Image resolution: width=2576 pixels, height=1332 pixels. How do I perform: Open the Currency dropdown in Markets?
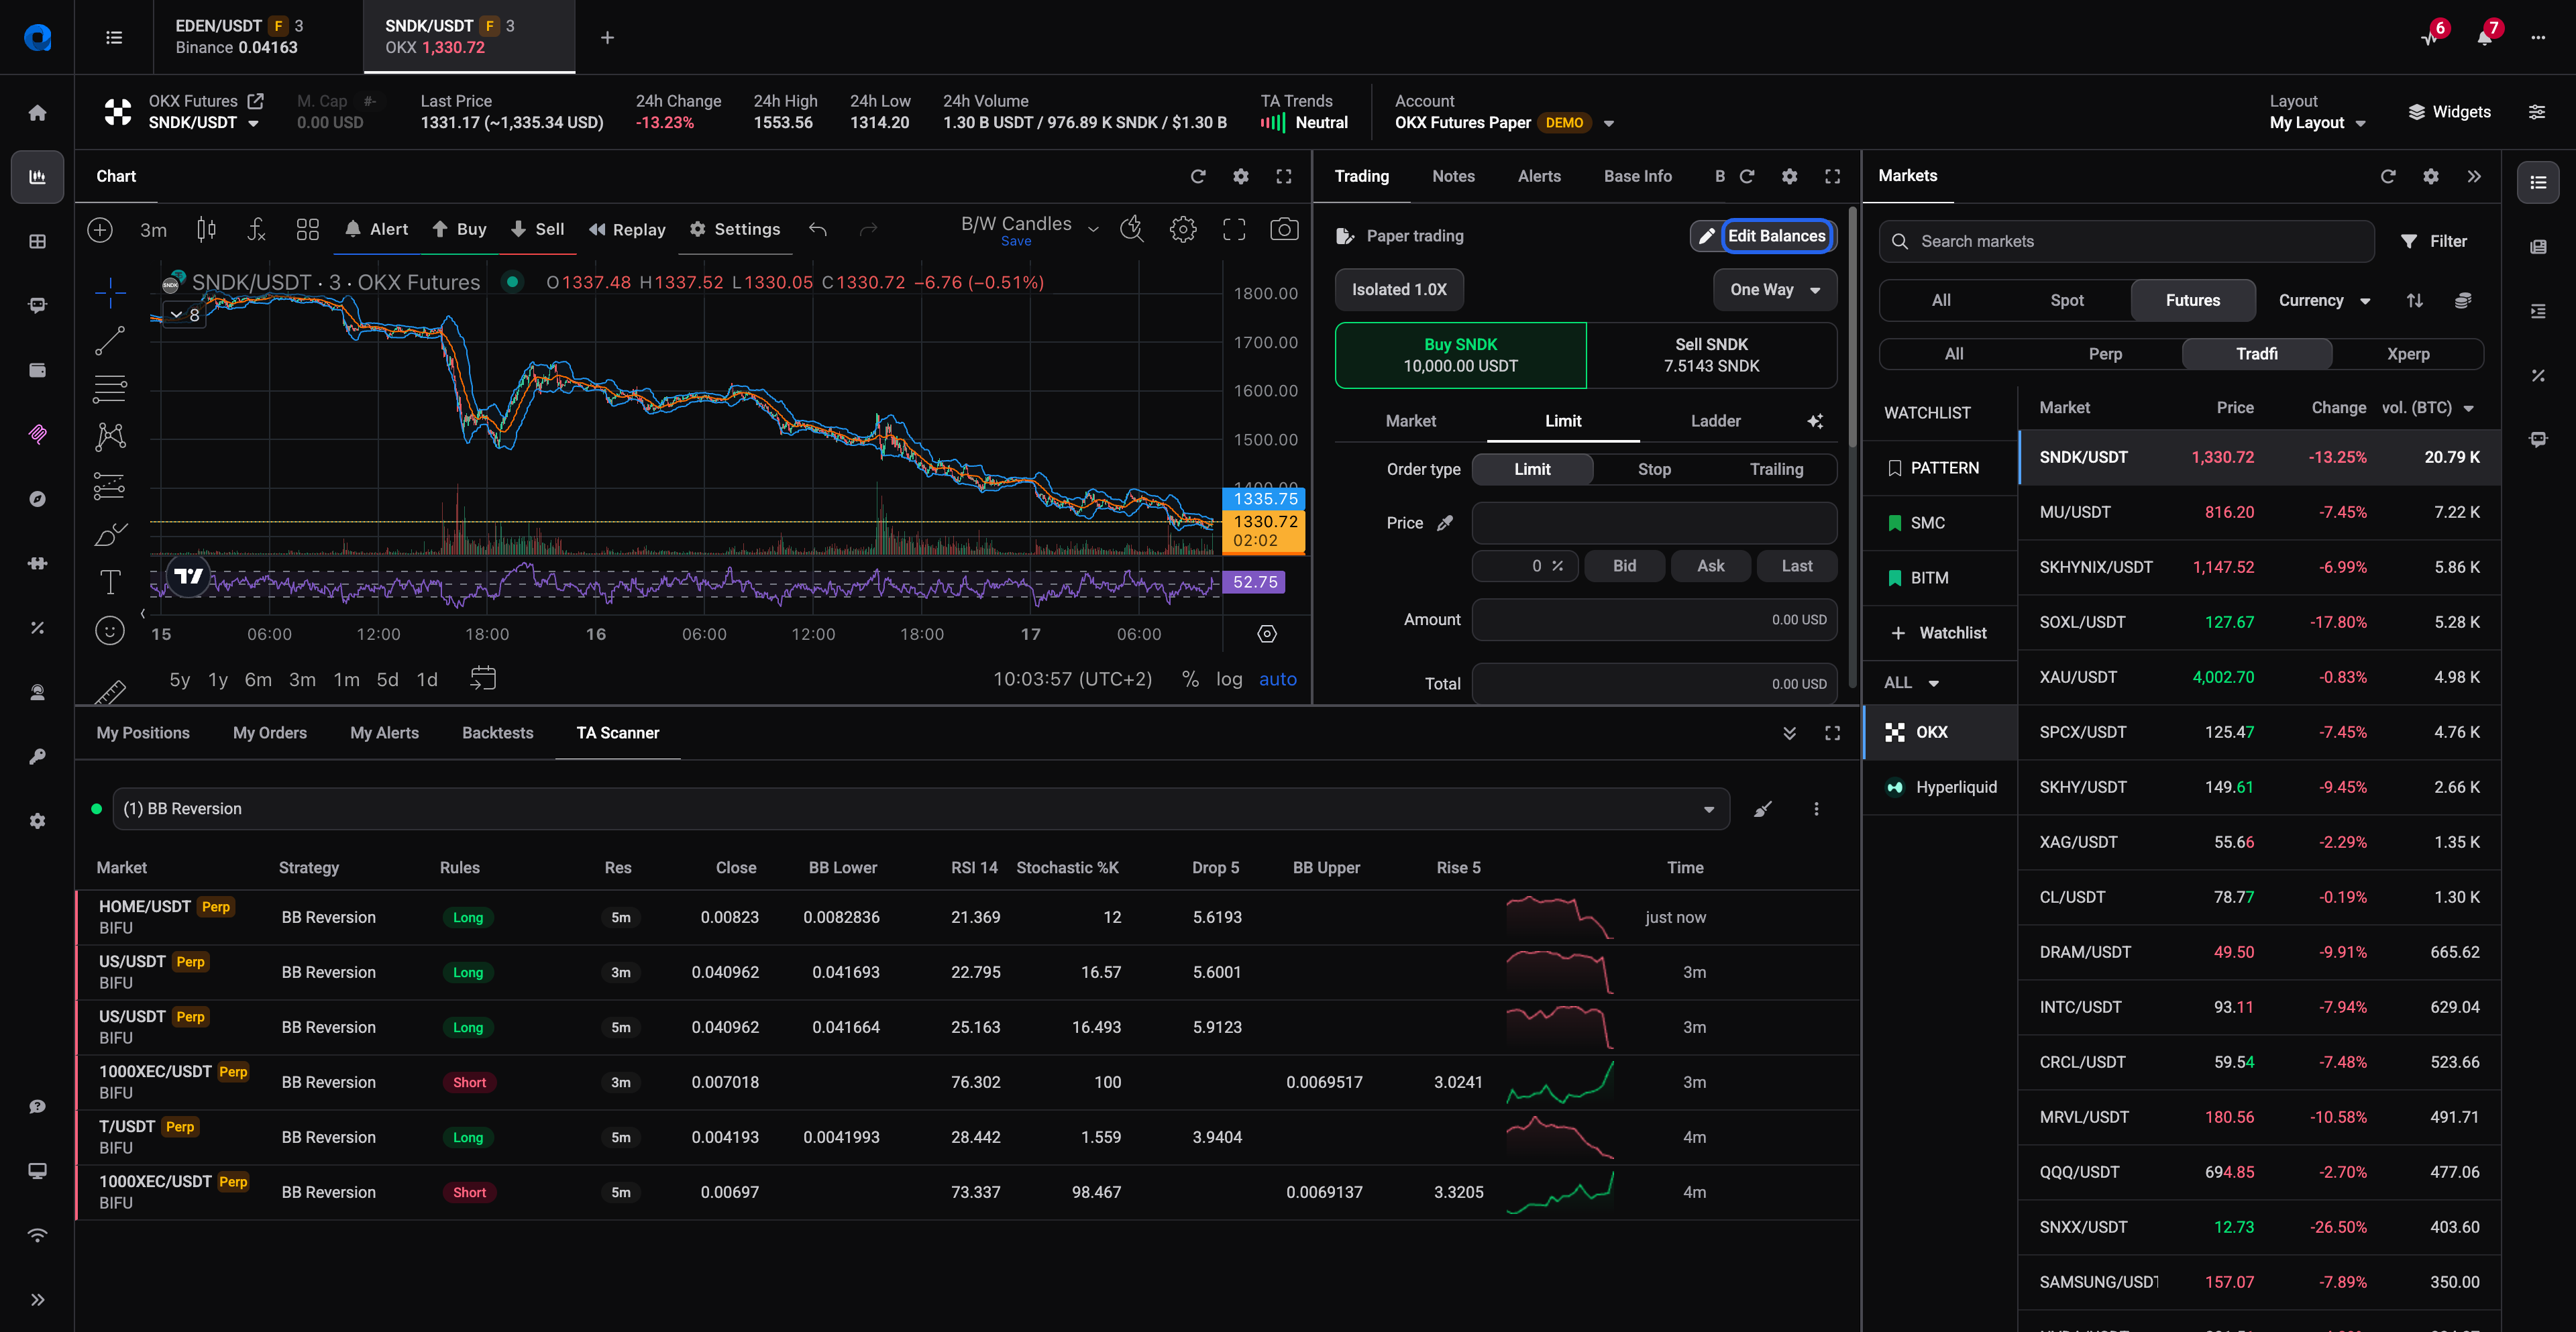pyautogui.click(x=2324, y=300)
